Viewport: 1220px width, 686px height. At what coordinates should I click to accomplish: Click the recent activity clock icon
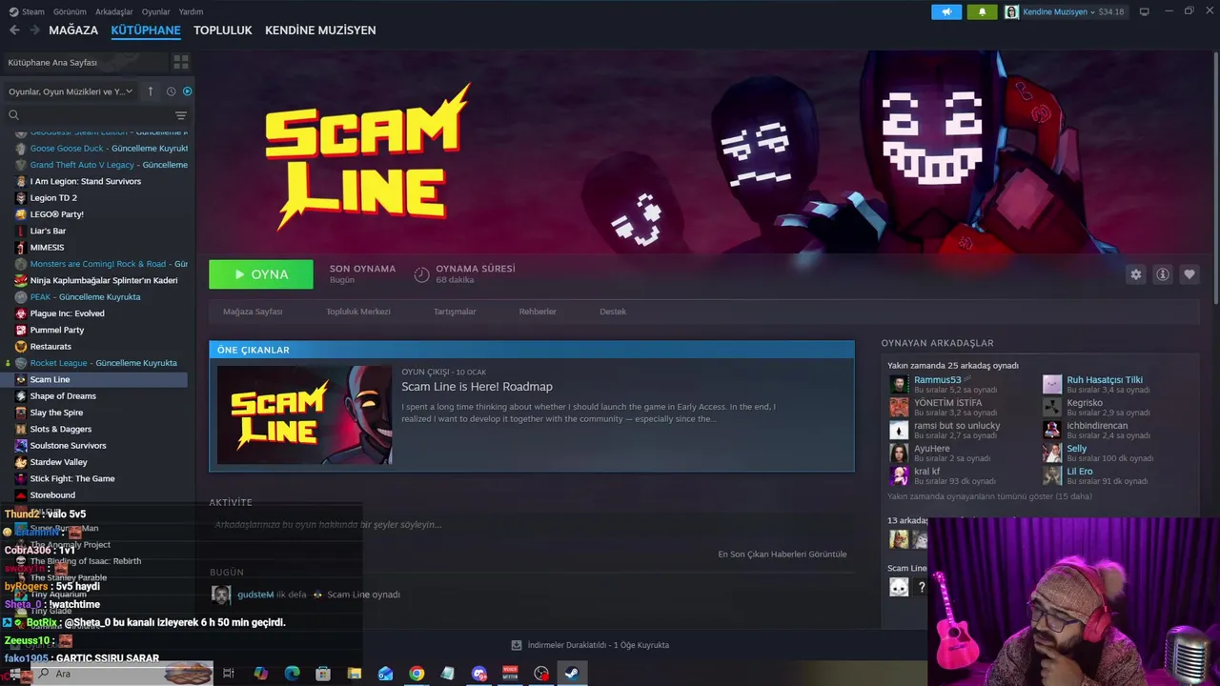pos(171,91)
